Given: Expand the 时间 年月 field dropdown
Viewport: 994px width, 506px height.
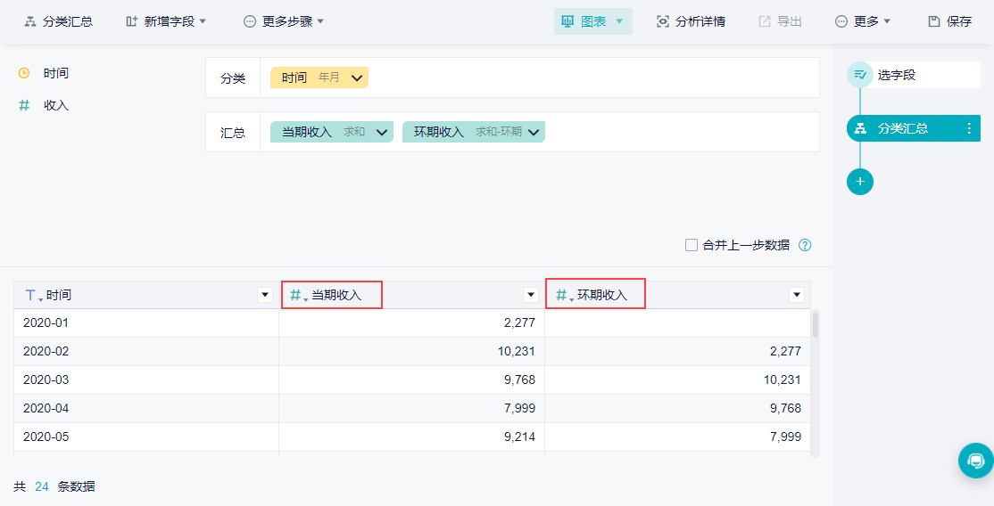Looking at the screenshot, I should (x=357, y=78).
